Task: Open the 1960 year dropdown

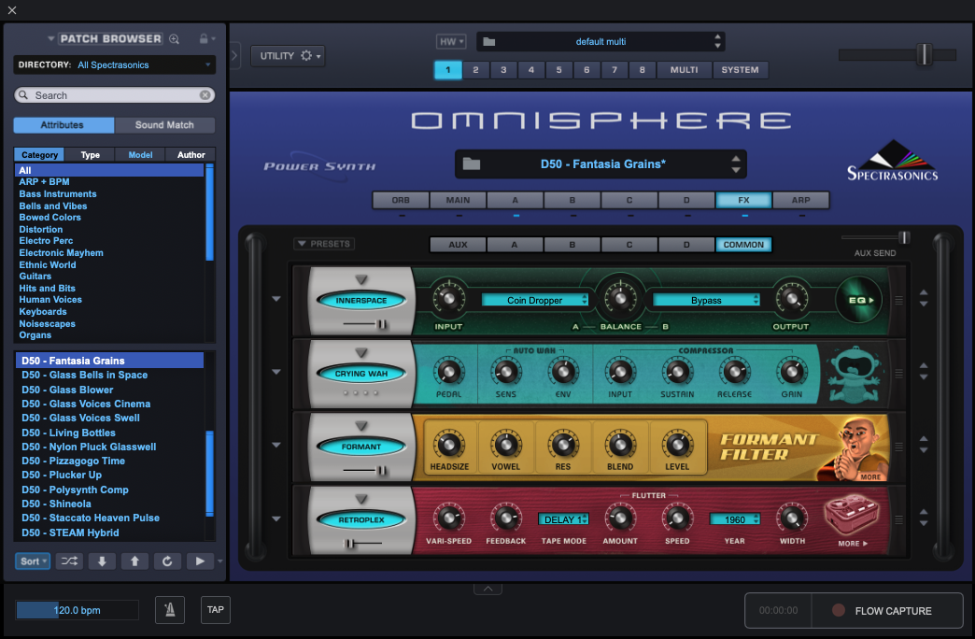Action: point(734,519)
